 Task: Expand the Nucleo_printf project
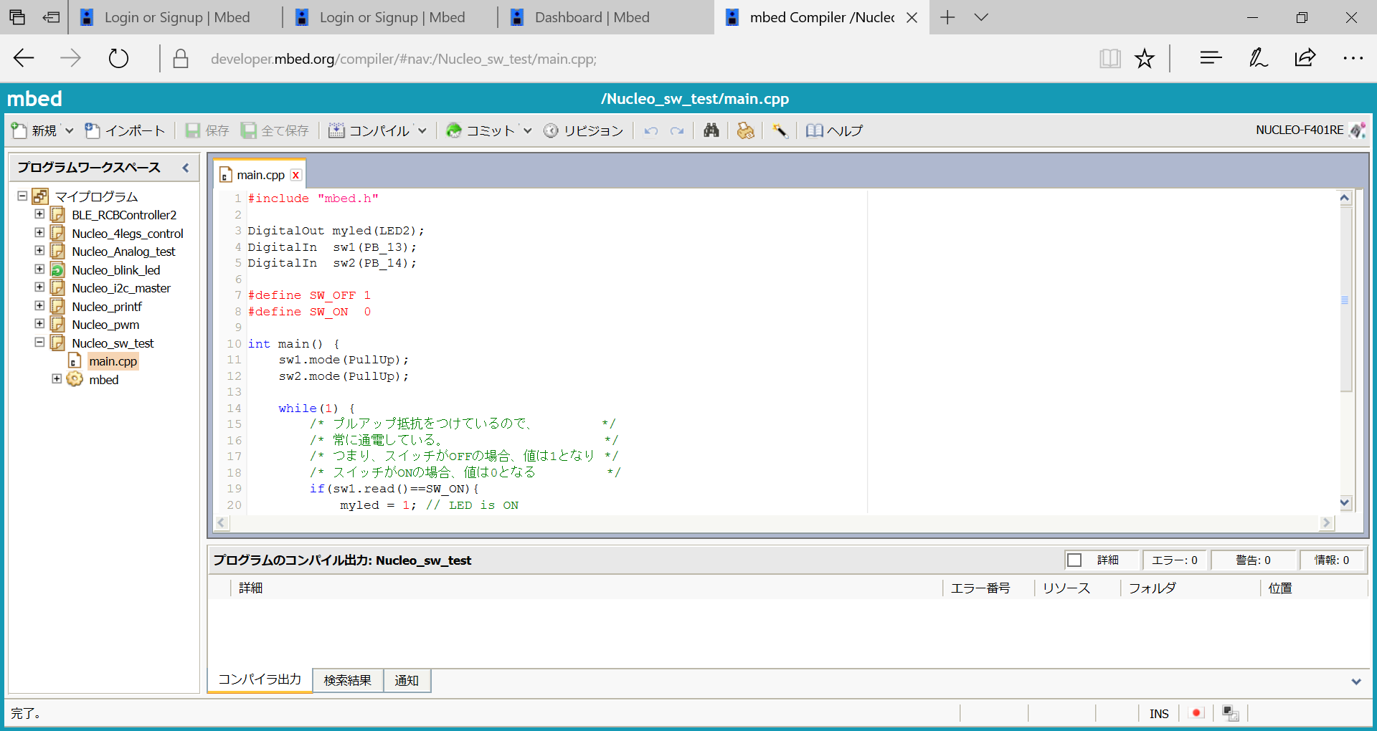point(39,305)
